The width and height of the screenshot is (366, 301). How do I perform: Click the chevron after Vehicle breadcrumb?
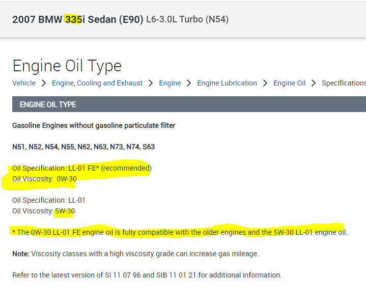pos(44,83)
